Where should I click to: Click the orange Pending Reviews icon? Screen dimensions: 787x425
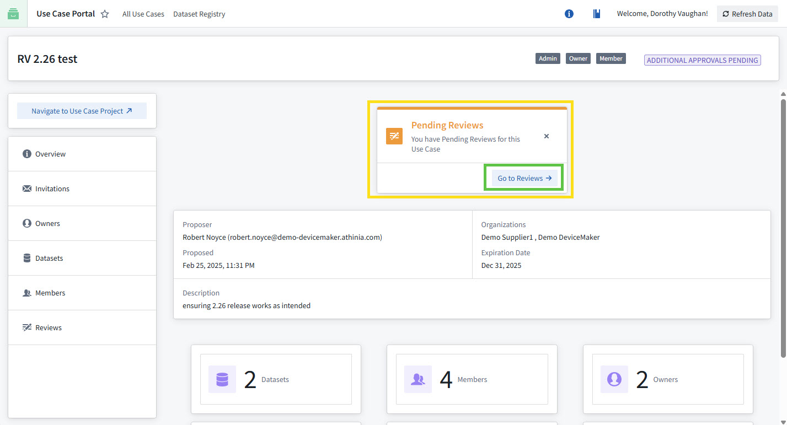[394, 136]
